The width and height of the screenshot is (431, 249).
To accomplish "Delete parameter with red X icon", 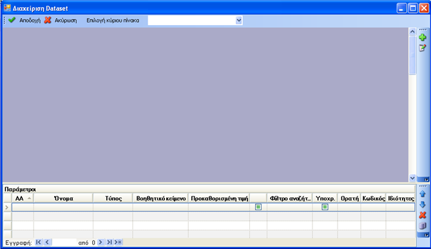I will 423,215.
